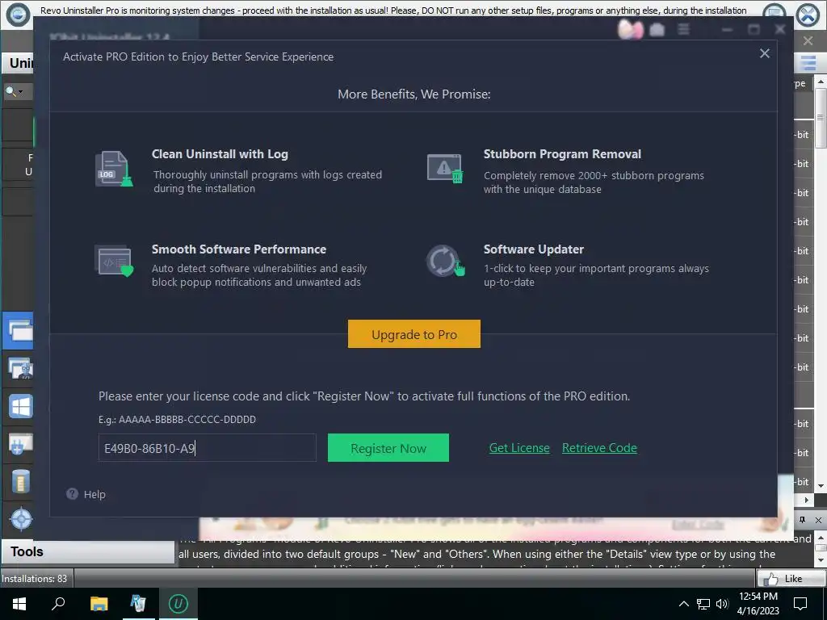Select the Revo Logs Database sidebar icon
This screenshot has width=827, height=620.
[x=20, y=481]
